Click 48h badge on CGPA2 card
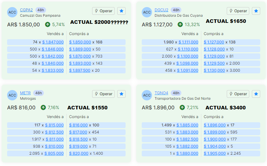This screenshot has height=166, width=267. pyautogui.click(x=41, y=10)
